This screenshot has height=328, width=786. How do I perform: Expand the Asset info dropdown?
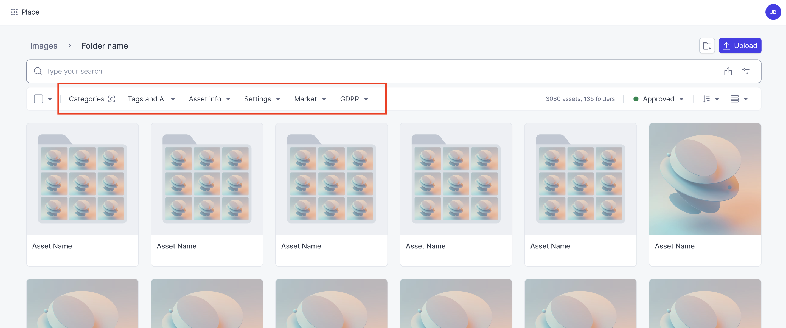click(210, 99)
